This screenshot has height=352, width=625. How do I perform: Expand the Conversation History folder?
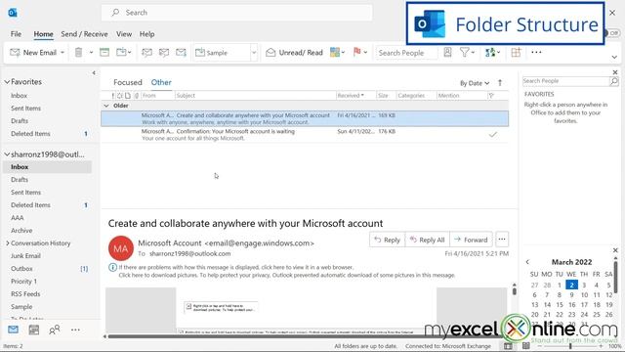7,243
